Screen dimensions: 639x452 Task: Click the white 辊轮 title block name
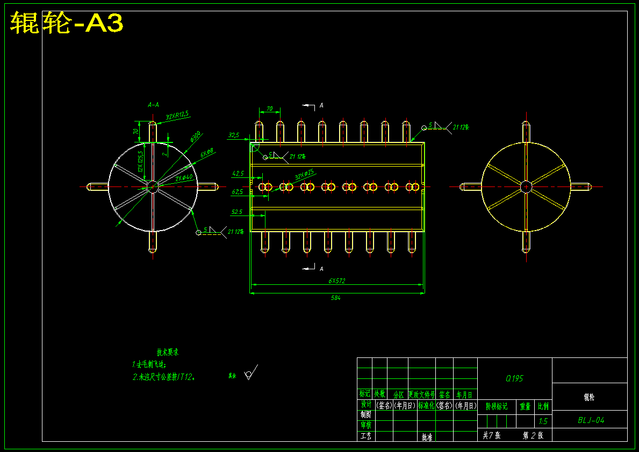point(589,397)
